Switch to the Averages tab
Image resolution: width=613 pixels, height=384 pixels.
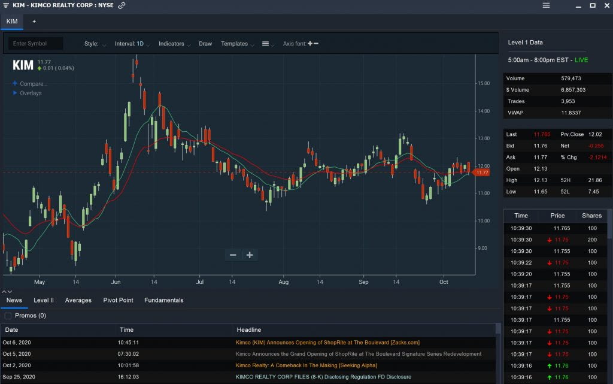[x=78, y=300]
